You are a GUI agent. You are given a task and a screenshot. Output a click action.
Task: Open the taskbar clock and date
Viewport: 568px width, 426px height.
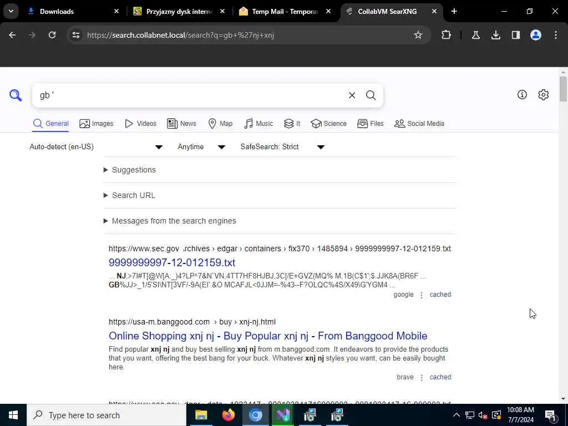click(520, 415)
